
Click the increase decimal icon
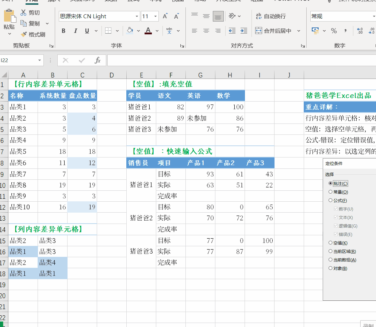point(360,31)
